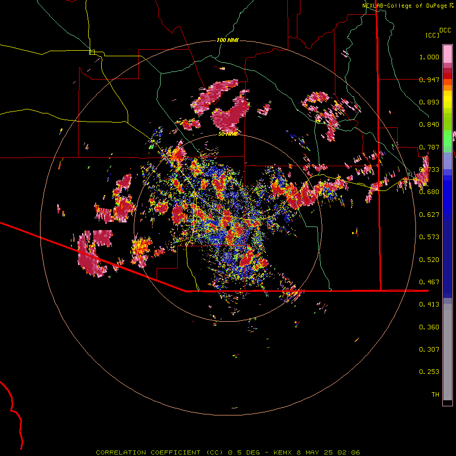Click the 0.787 scale value
The image size is (456, 456).
pos(429,147)
